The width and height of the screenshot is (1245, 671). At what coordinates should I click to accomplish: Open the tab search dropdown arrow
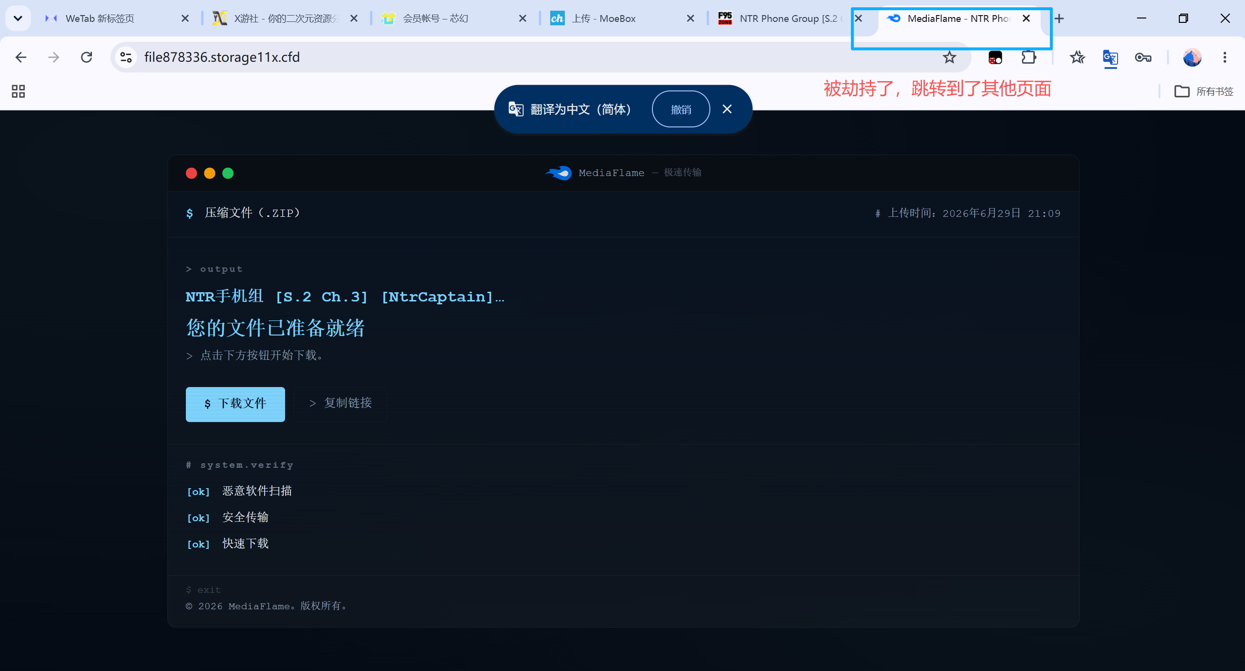pyautogui.click(x=18, y=18)
